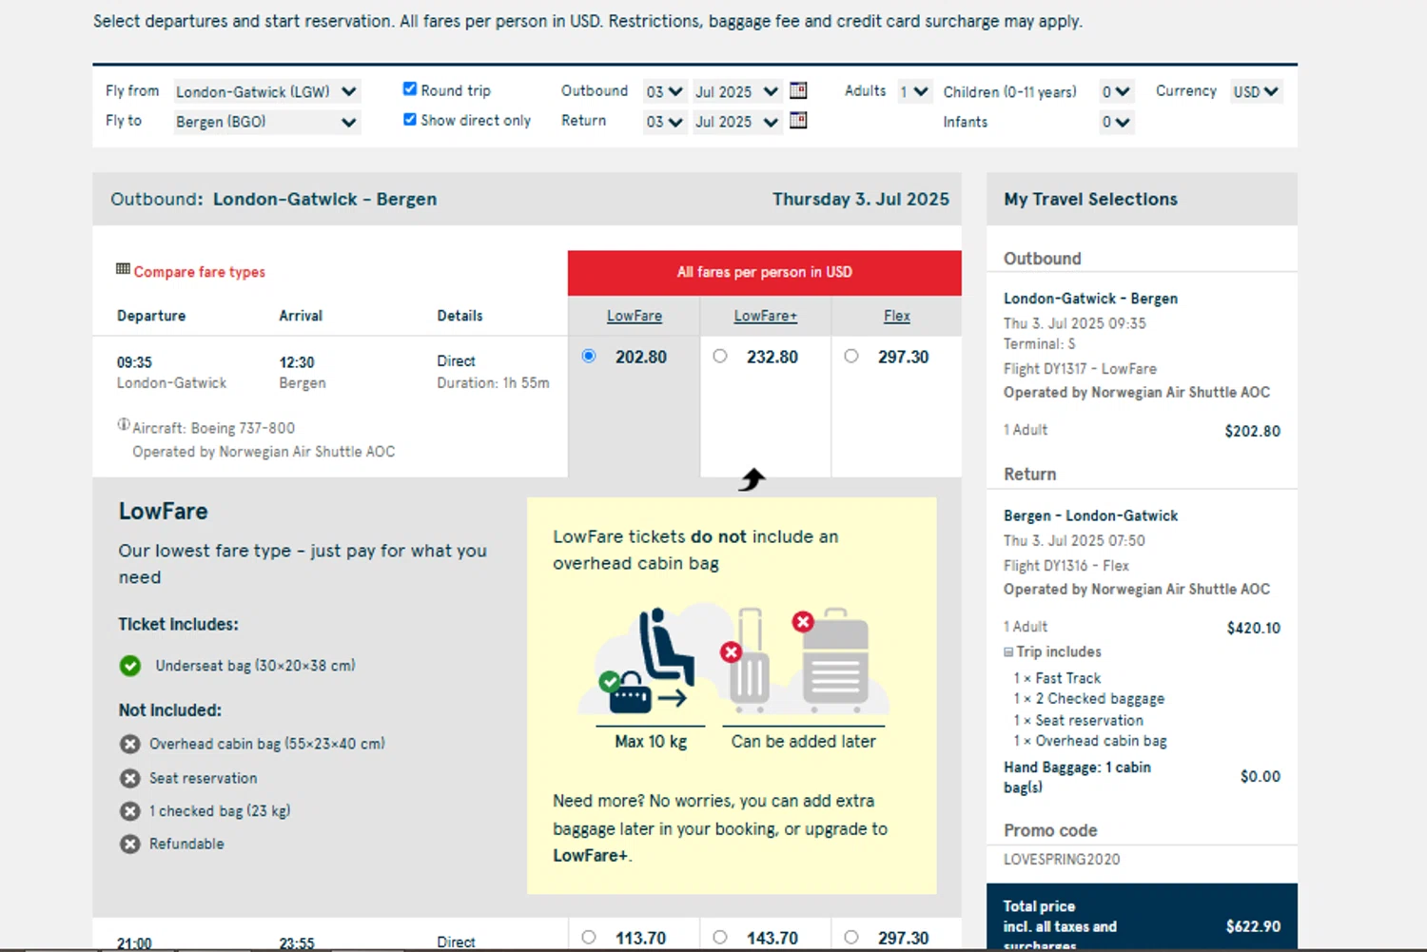
Task: Click the Departure column header
Action: [151, 316]
